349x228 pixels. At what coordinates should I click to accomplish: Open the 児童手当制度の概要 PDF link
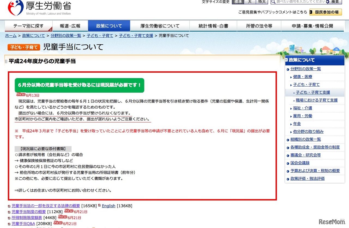coord(29,212)
